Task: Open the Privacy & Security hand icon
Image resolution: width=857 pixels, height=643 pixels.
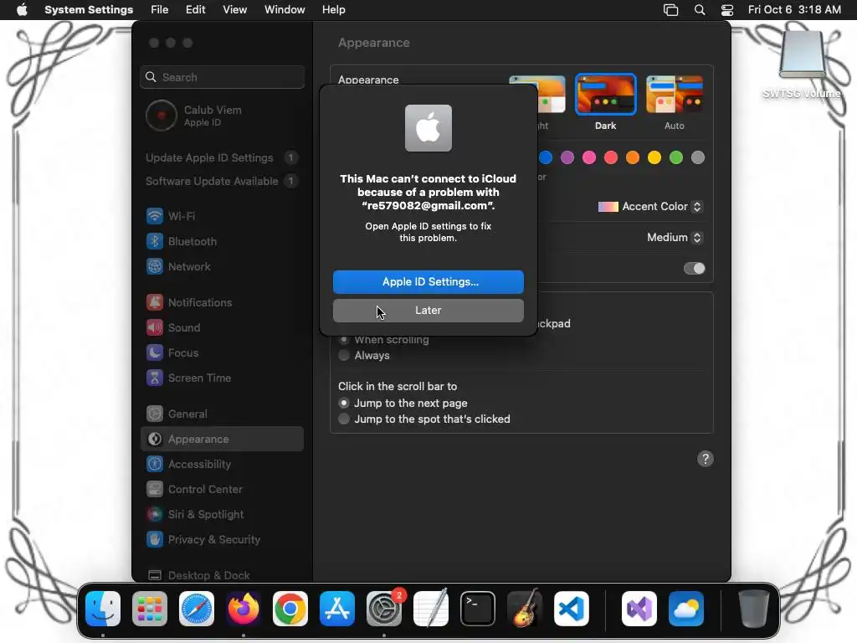Action: pyautogui.click(x=155, y=540)
